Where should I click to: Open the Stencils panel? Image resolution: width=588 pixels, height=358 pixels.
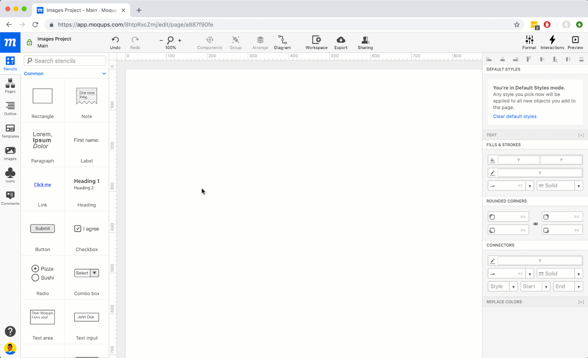point(10,63)
